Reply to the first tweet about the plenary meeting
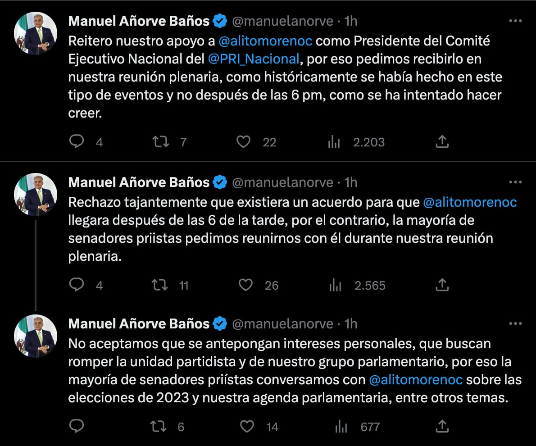The width and height of the screenshot is (536, 446). pyautogui.click(x=77, y=142)
